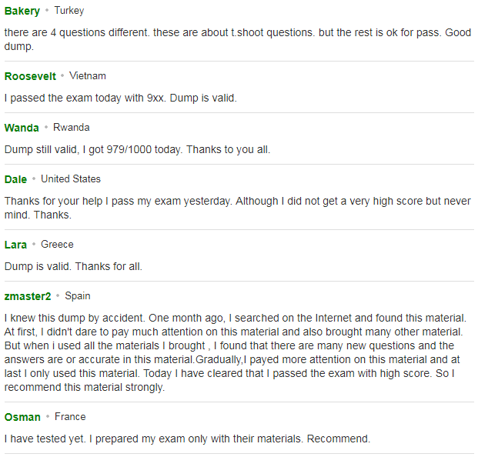Select the Spain country label

tap(78, 296)
